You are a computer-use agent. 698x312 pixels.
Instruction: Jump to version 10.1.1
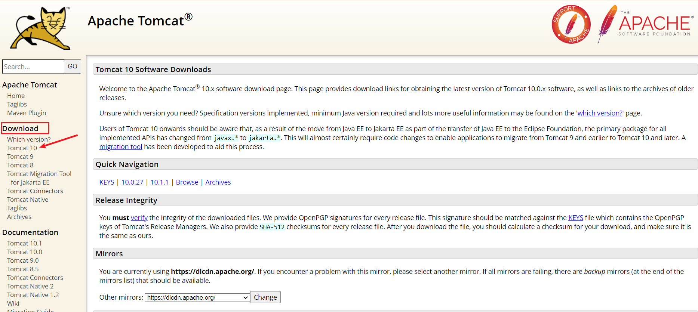[x=160, y=182]
